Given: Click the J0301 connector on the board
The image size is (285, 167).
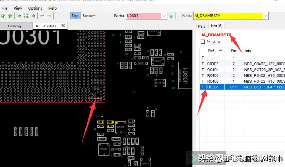Looking at the screenshot, I should coord(185,75).
